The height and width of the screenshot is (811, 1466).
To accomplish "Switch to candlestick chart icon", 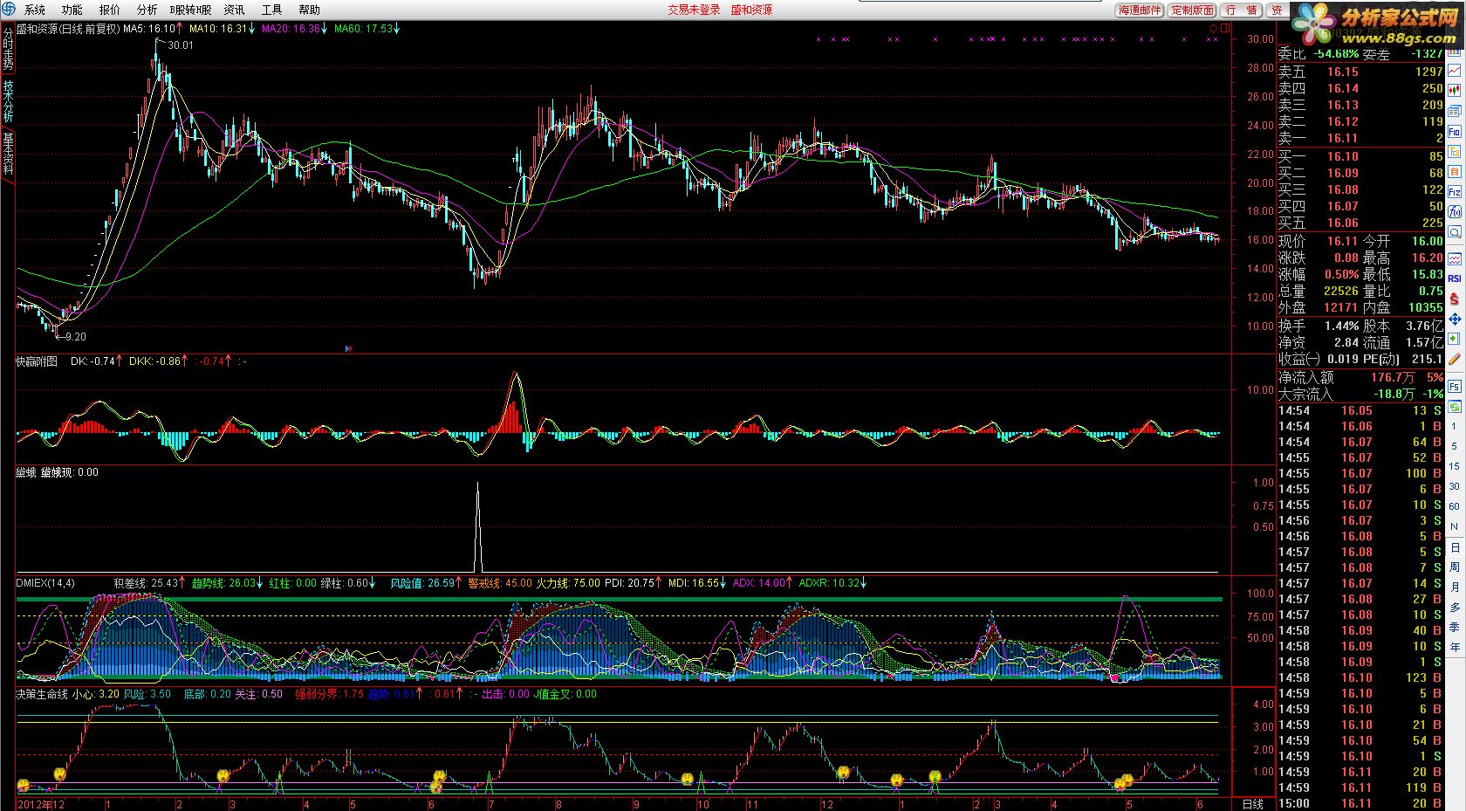I will point(1455,89).
